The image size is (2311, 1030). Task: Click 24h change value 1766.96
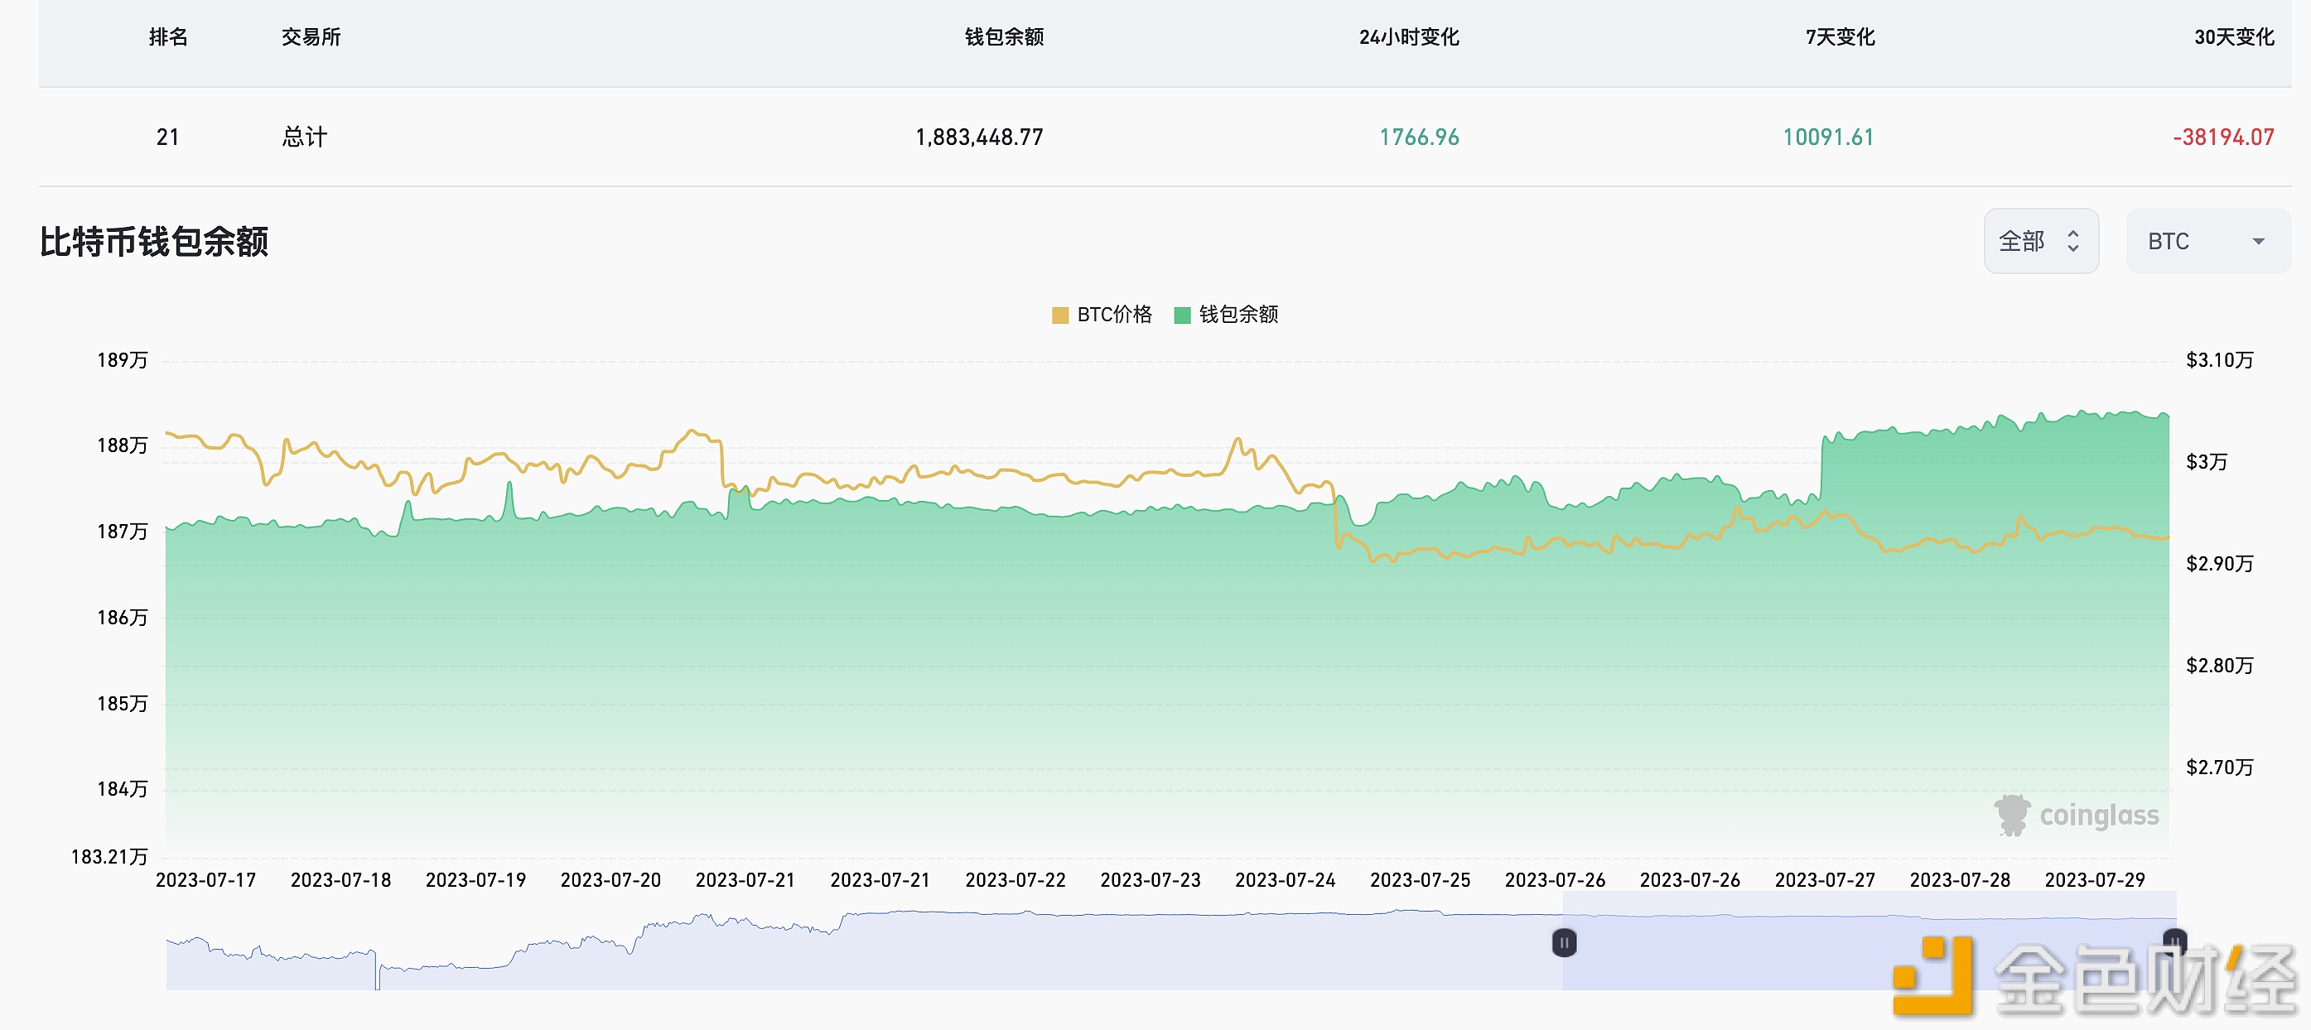click(1419, 137)
